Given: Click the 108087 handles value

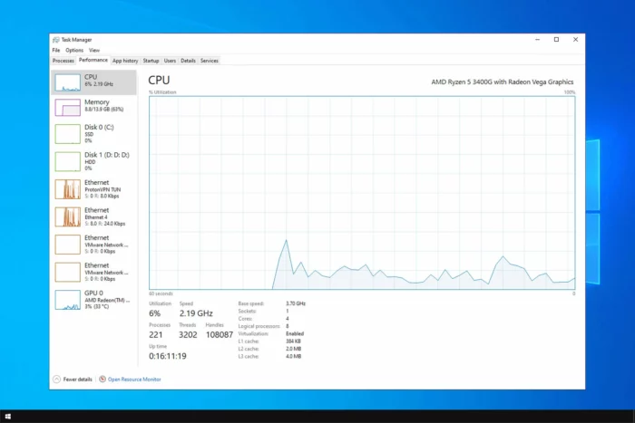Looking at the screenshot, I should 220,335.
